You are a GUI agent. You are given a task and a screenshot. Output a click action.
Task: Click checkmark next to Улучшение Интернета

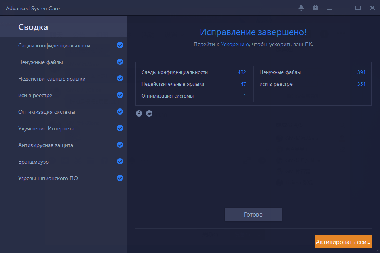click(120, 128)
